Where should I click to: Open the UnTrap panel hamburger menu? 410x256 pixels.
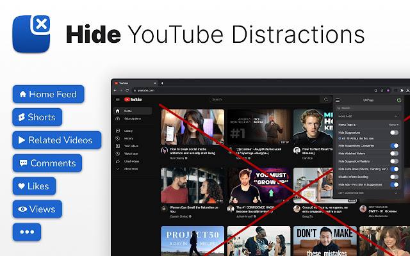pos(338,100)
